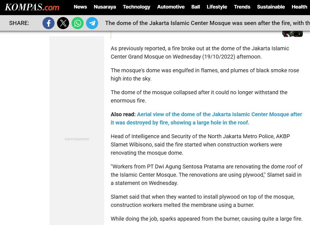Click the SHARE label in the sticky bar
Image resolution: width=310 pixels, height=225 pixels.
click(x=19, y=23)
